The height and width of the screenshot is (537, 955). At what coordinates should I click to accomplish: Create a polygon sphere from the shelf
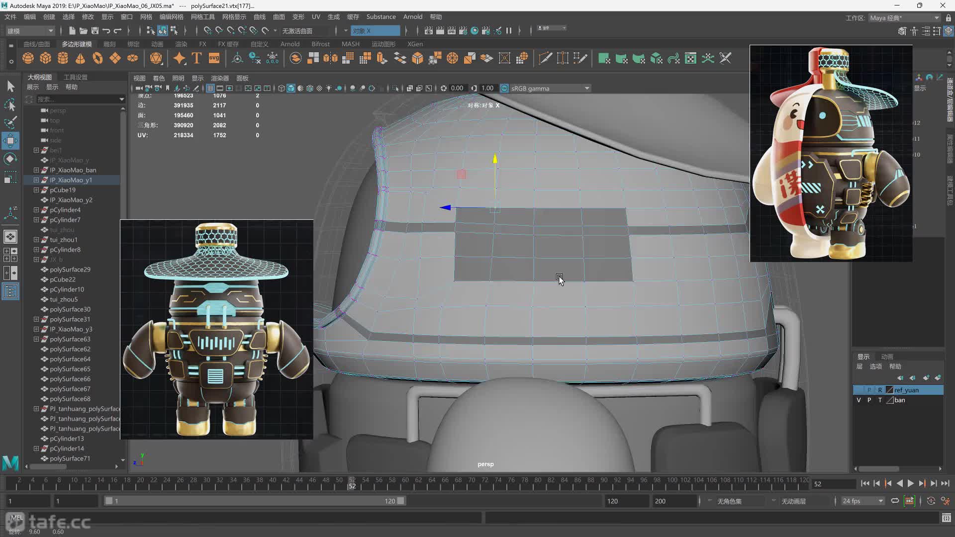pyautogui.click(x=28, y=58)
